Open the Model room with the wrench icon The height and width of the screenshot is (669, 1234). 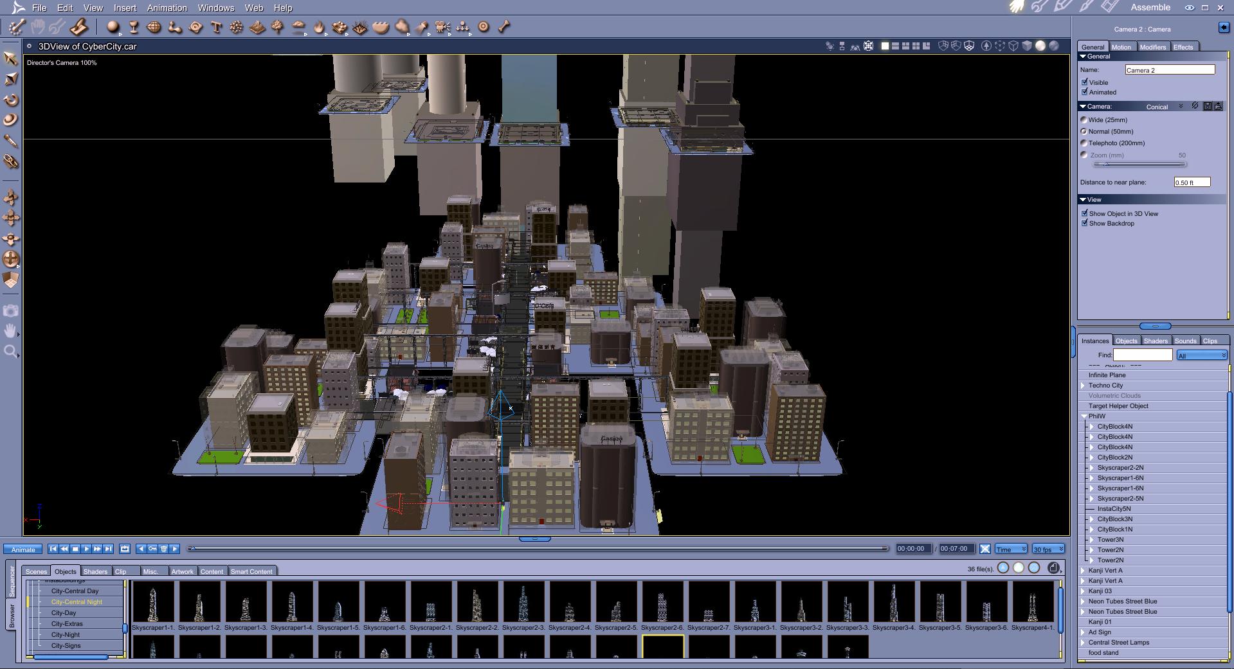coord(1039,7)
